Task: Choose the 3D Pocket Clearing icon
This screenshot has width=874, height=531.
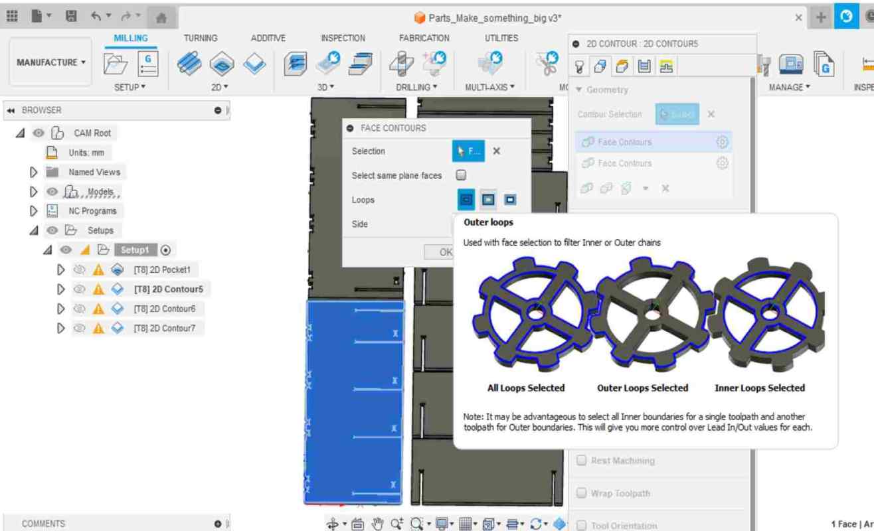Action: coord(328,64)
